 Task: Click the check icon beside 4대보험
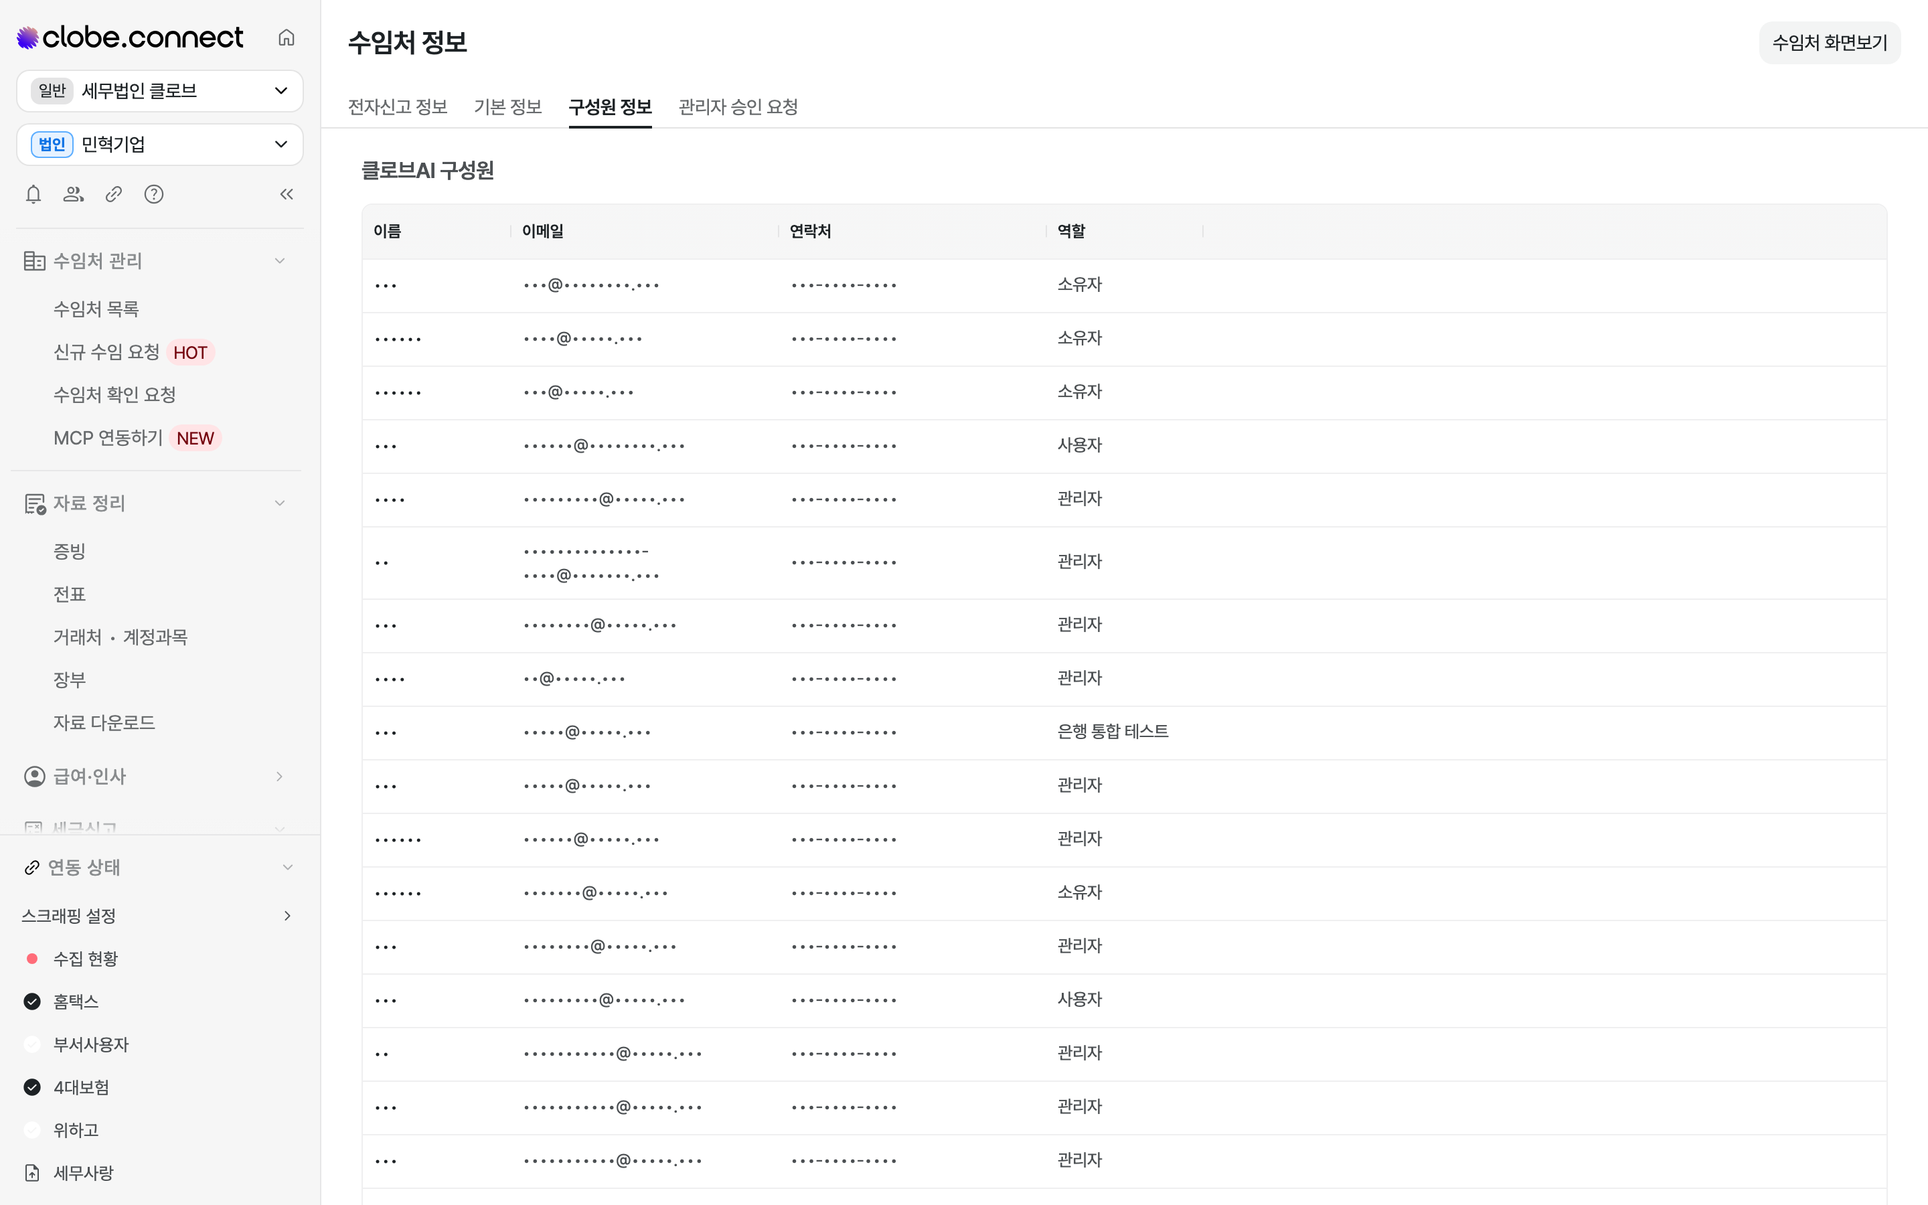[x=32, y=1087]
